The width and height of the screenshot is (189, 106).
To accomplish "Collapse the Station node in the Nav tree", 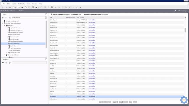I will (4, 55).
